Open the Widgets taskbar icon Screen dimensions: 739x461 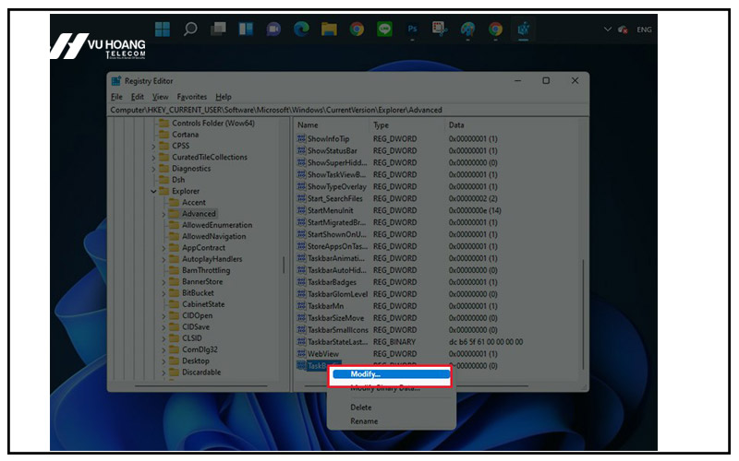pos(246,30)
